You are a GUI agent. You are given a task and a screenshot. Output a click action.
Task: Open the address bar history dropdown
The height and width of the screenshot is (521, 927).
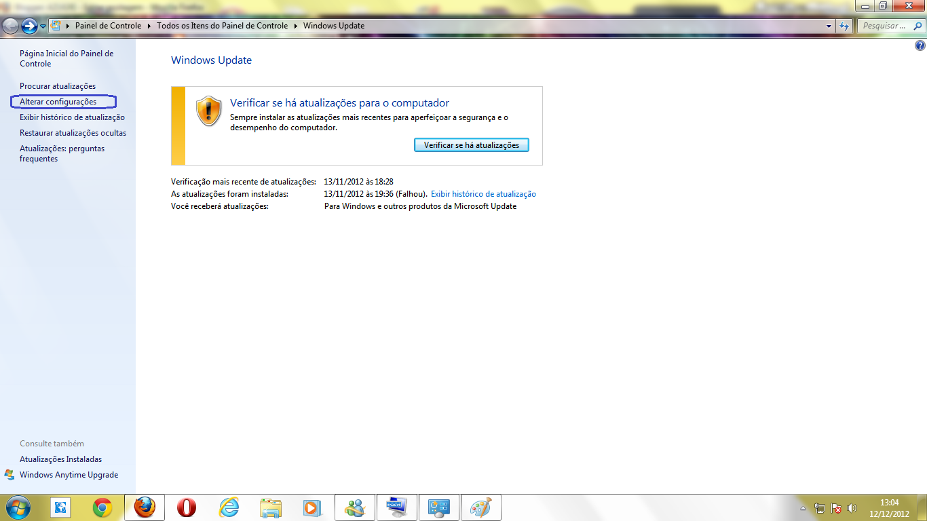click(x=829, y=26)
